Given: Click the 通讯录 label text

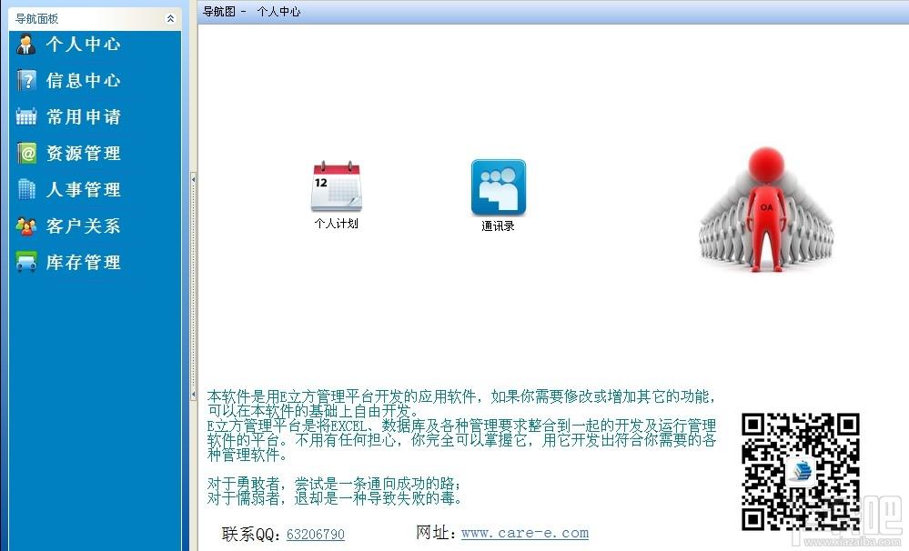Looking at the screenshot, I should [x=498, y=226].
